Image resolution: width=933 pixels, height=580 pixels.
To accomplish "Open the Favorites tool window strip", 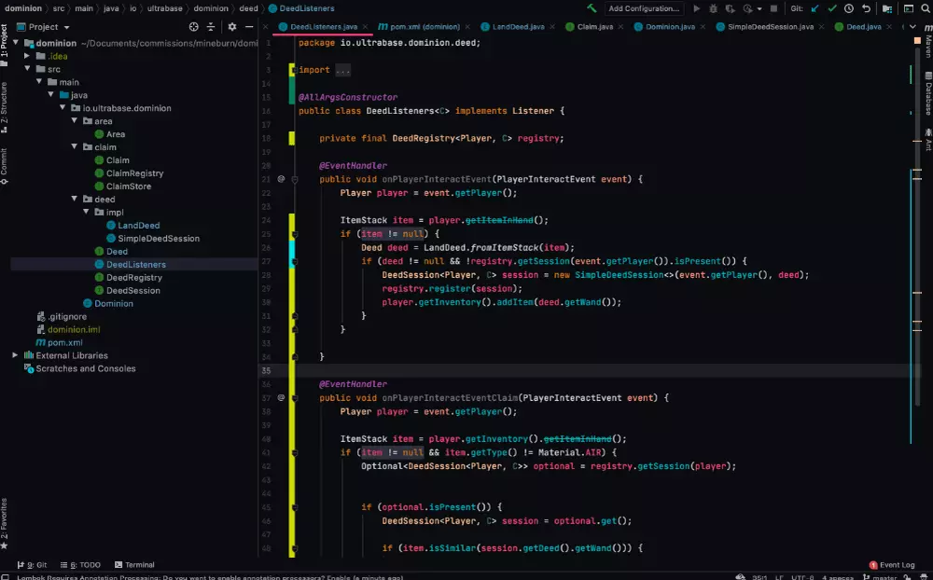I will point(4,523).
